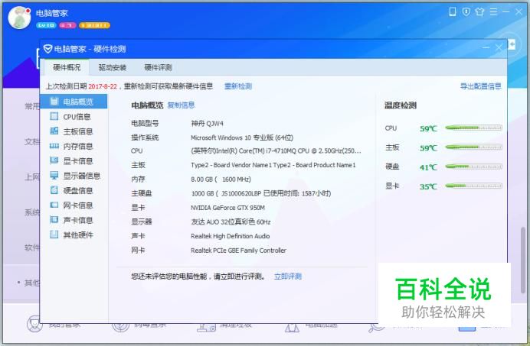Screen dimensions: 530x346
Task: Click the 神舟 QJW4 model text
Action: 207,124
